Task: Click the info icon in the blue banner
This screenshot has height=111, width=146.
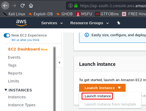Action: [x=86, y=35]
